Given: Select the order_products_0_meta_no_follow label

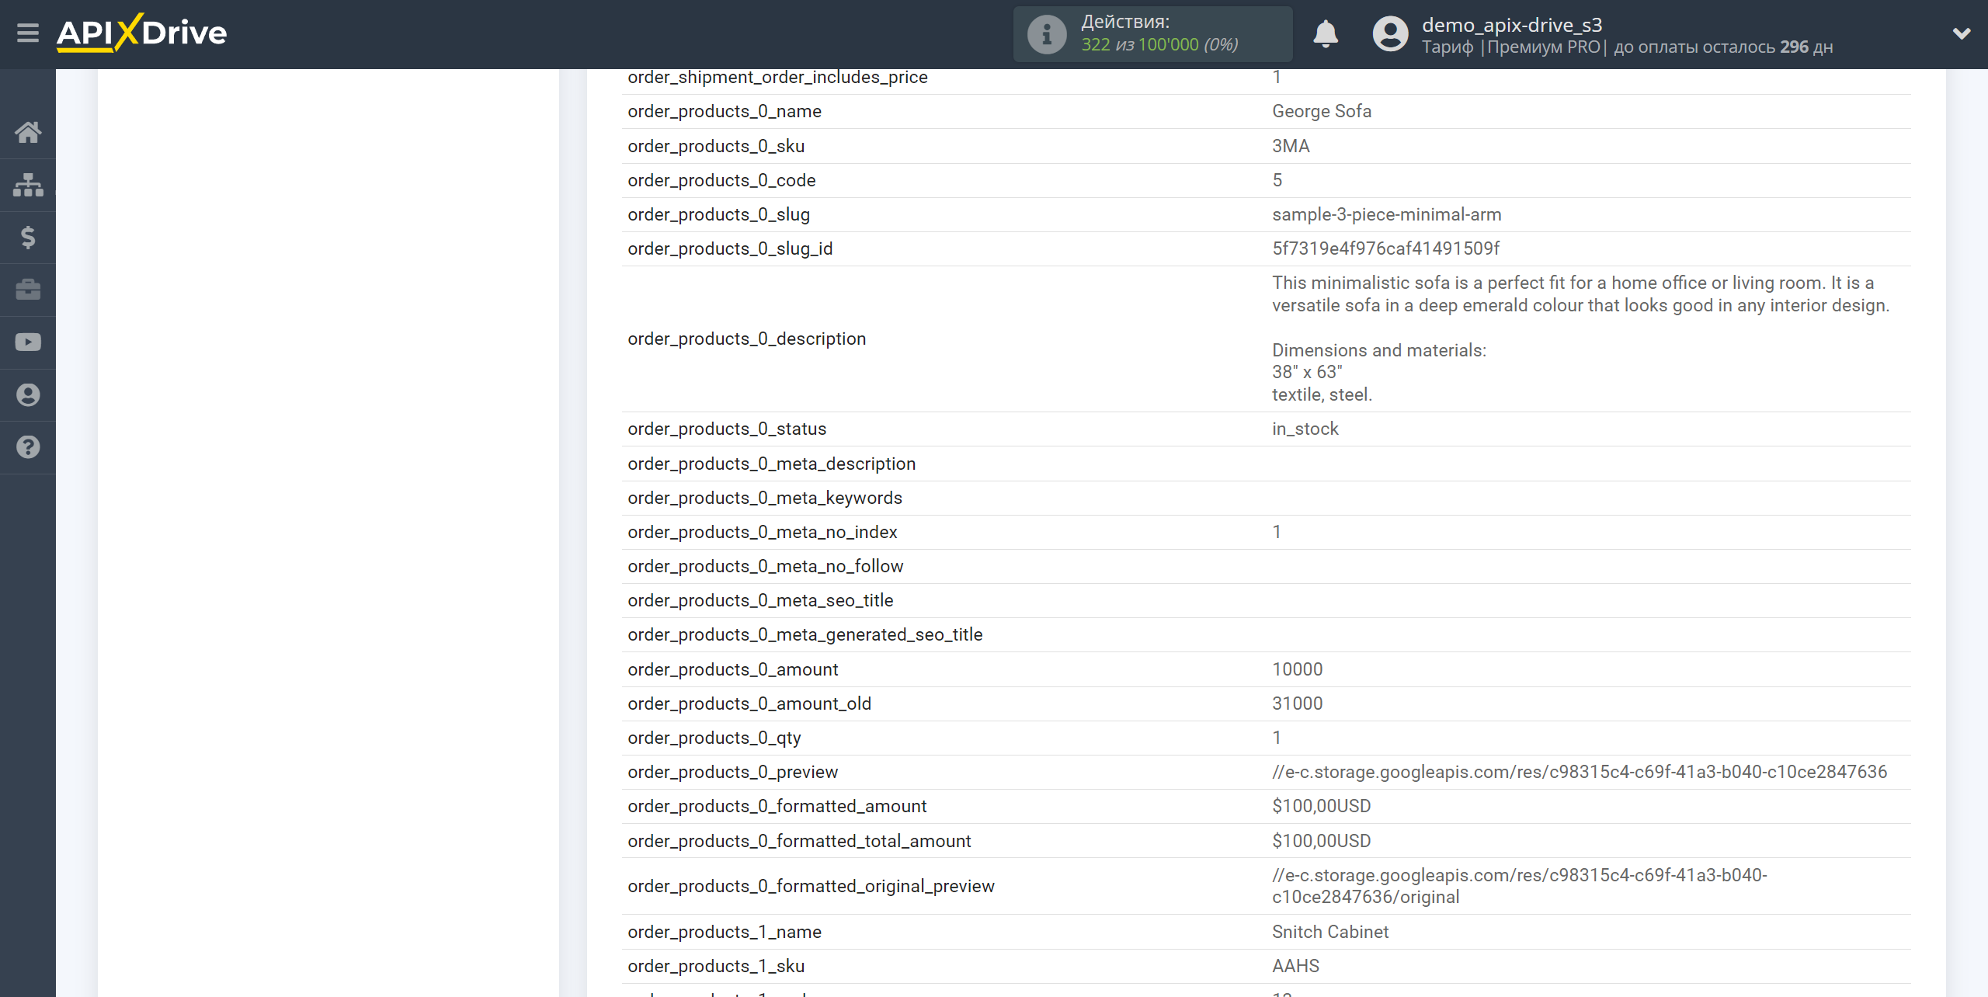Looking at the screenshot, I should [765, 566].
